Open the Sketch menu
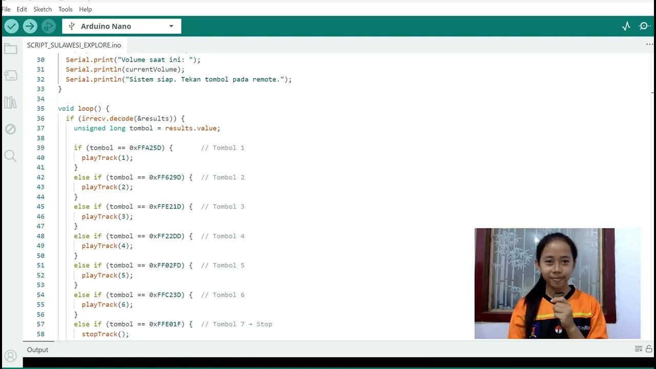Viewport: 656px width, 369px height. 43,9
